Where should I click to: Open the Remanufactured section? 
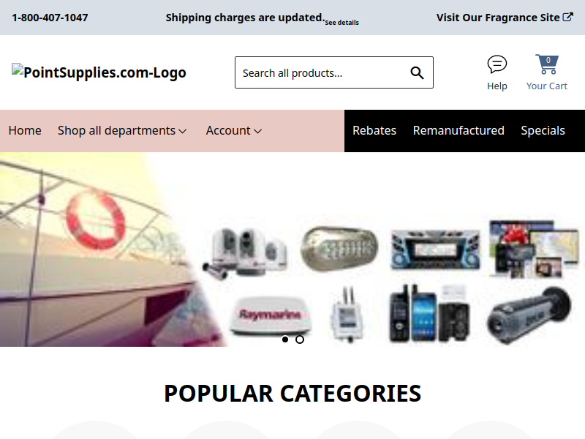pos(458,131)
